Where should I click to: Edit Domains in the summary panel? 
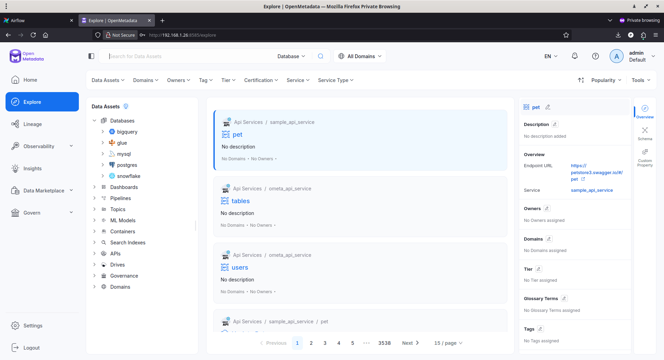[x=549, y=239]
